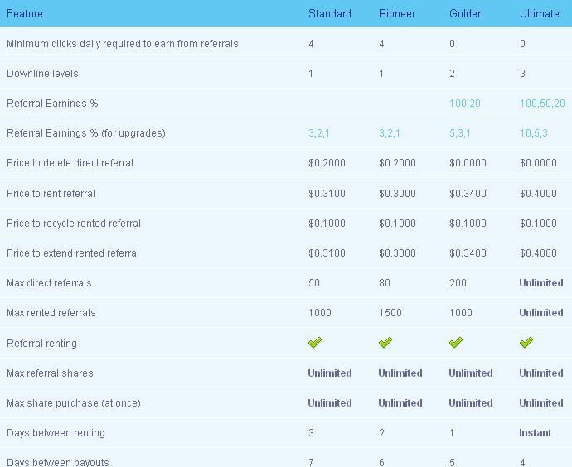
Task: Click Ultimate 10,5,3 upgrade earnings link
Action: click(x=534, y=133)
